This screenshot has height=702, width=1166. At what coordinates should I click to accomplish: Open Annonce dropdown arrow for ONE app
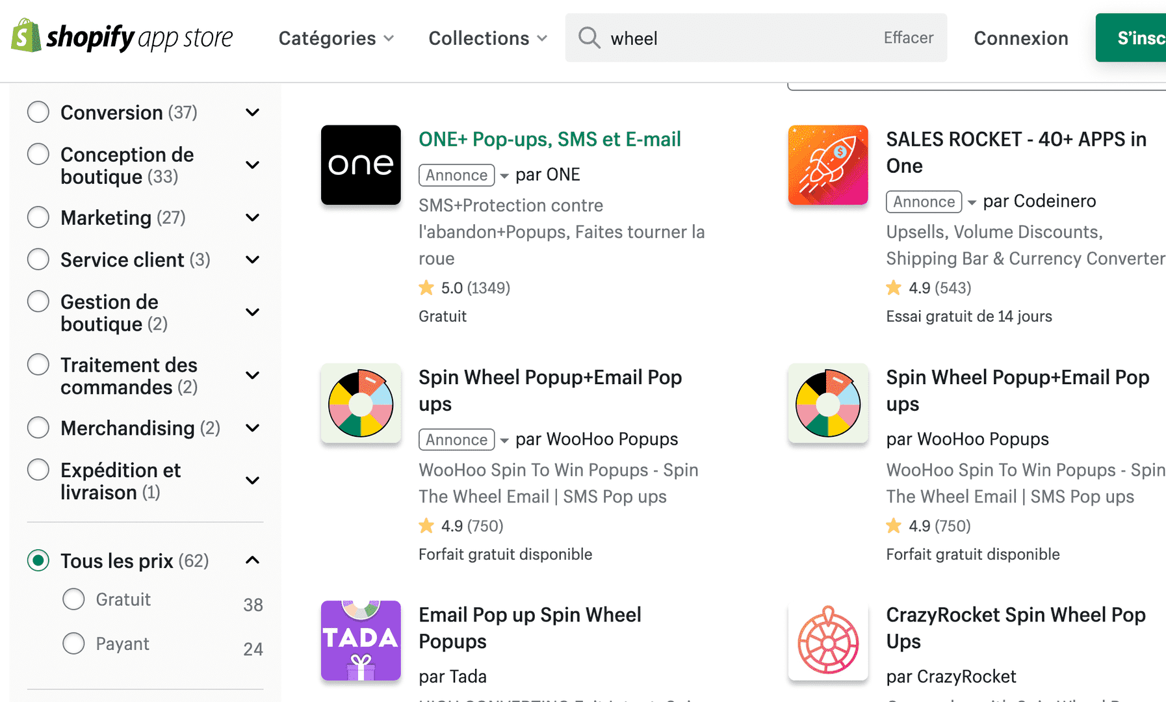pyautogui.click(x=504, y=175)
